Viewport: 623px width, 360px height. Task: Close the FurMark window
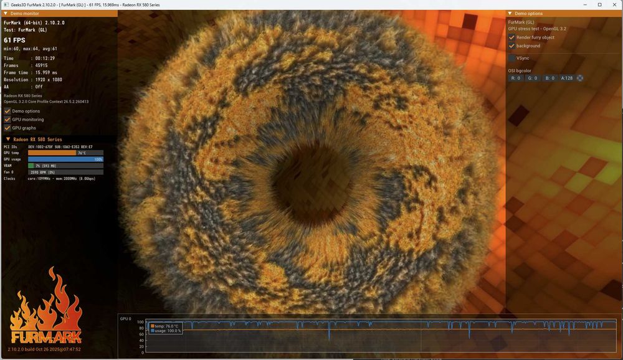tap(614, 5)
